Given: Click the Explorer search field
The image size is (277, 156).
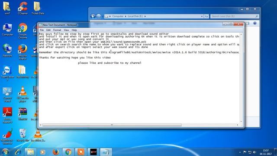Looking at the screenshot, I should [235, 16].
